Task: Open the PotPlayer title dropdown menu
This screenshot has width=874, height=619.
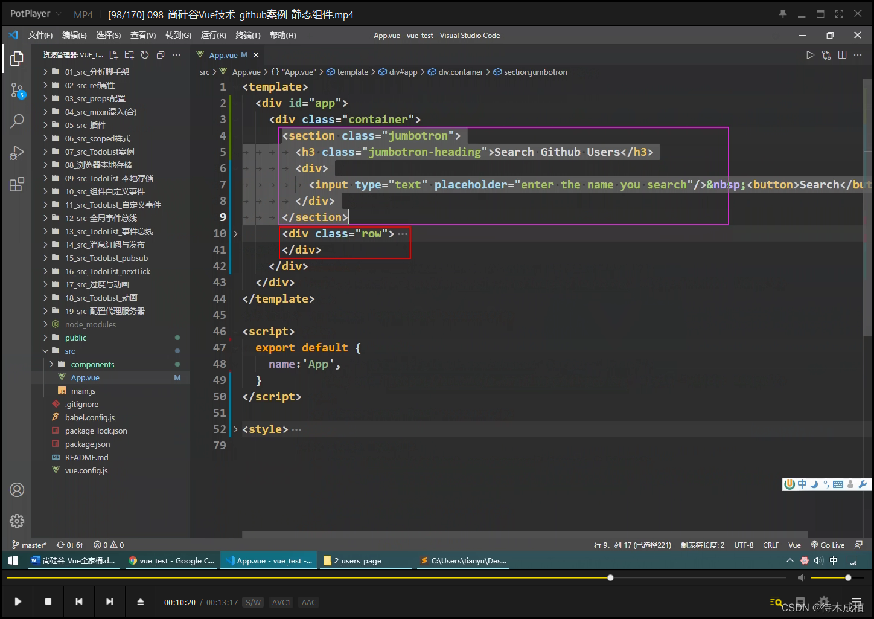Action: pos(36,14)
